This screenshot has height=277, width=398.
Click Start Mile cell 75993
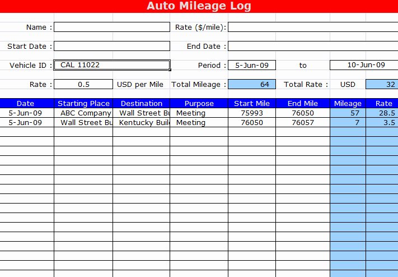click(x=252, y=113)
